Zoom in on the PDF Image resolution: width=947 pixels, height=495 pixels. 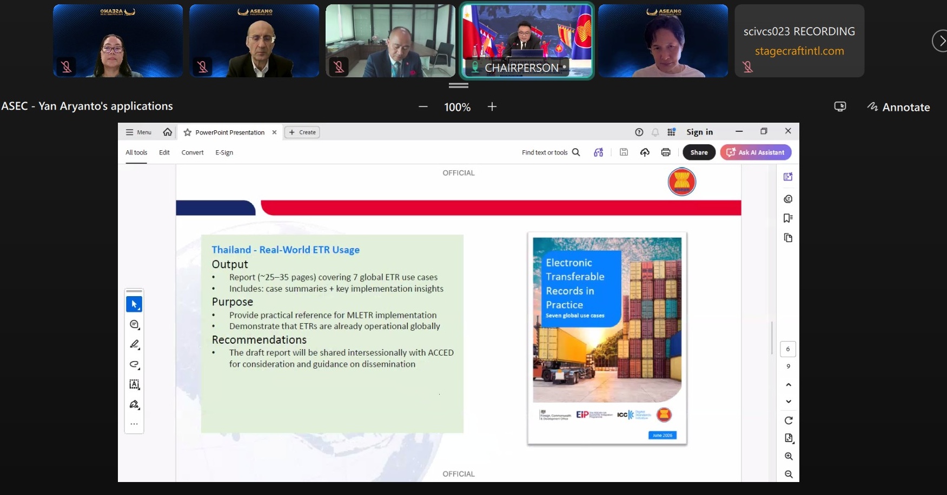tap(789, 456)
